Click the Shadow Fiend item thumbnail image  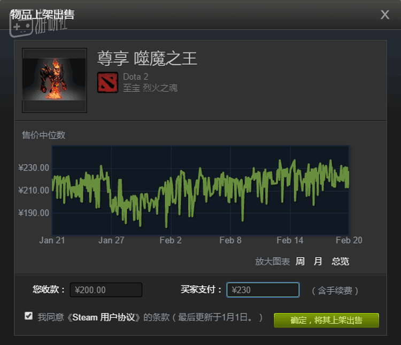tap(55, 80)
